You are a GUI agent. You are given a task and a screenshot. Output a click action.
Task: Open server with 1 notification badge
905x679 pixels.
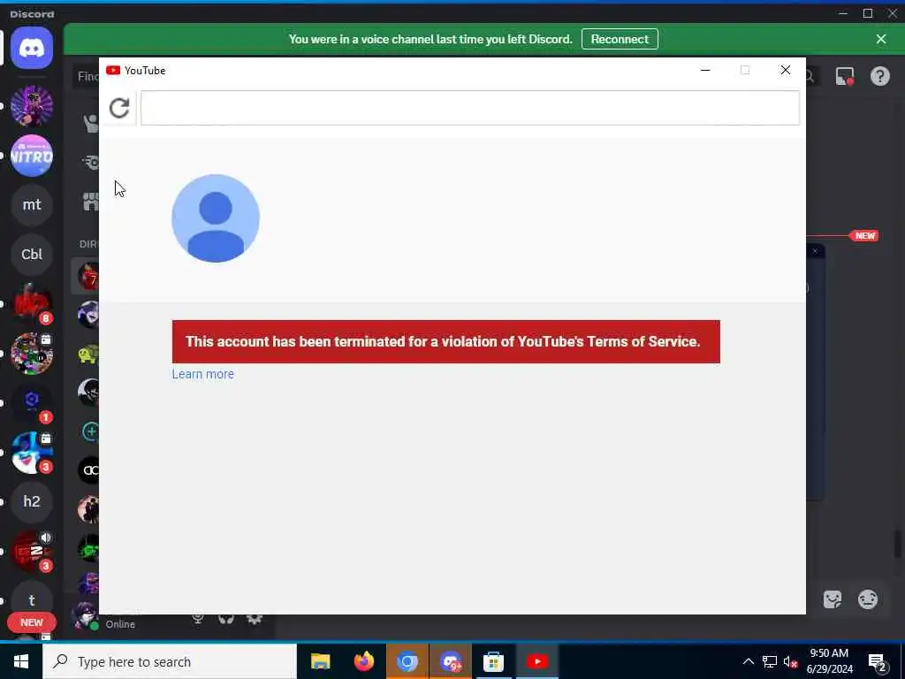click(x=32, y=402)
